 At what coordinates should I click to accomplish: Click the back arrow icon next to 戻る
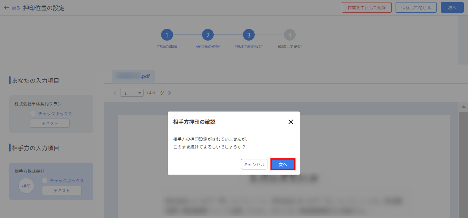click(6, 7)
